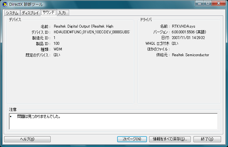Click the ほかのファイル label
Viewport: 228px width, 147px height.
pyautogui.click(x=158, y=49)
